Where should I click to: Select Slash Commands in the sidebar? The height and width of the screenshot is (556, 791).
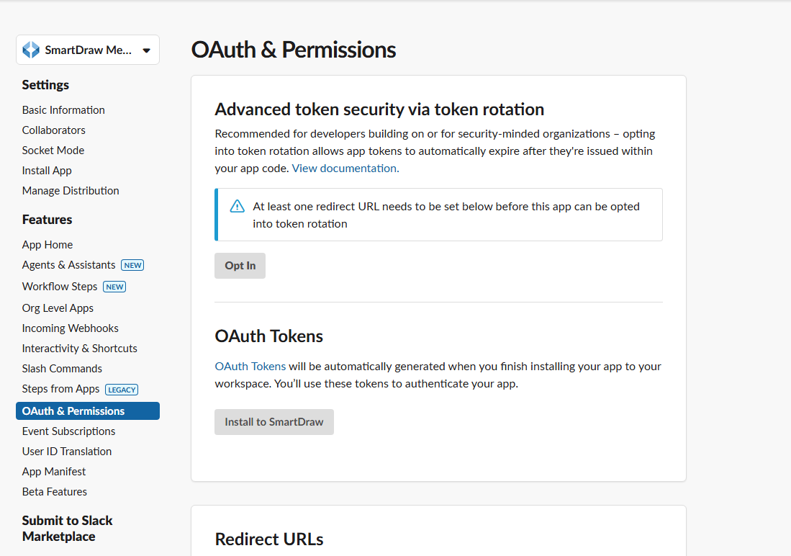(x=62, y=368)
